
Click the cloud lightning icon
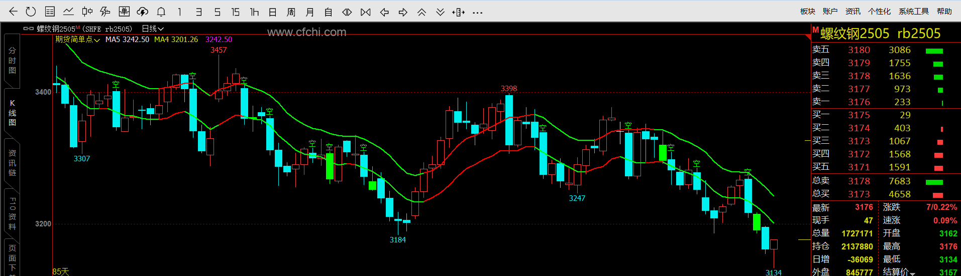[143, 12]
